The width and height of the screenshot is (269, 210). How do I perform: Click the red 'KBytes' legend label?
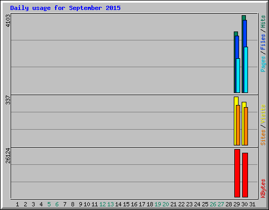pyautogui.click(x=263, y=188)
